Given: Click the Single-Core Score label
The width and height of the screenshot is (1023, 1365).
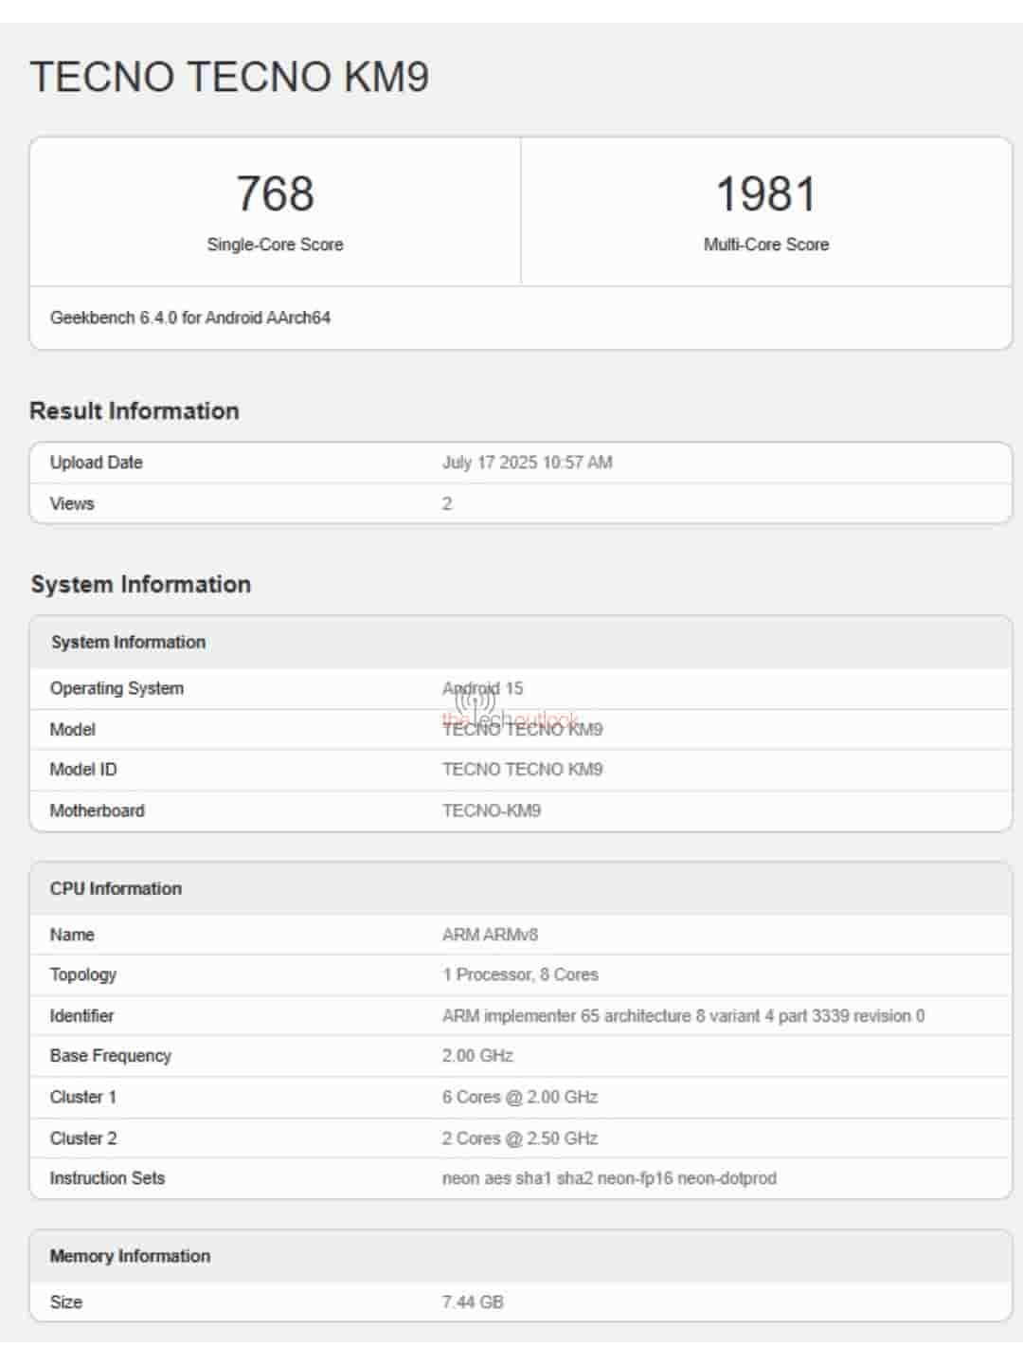Looking at the screenshot, I should coord(275,245).
